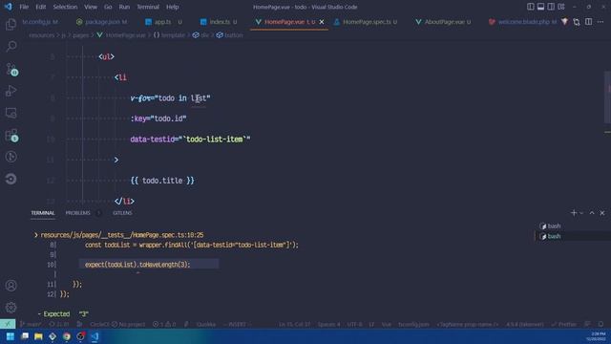This screenshot has height=344, width=611.
Task: Switch to the AboutPage.vue tab
Action: point(443,22)
